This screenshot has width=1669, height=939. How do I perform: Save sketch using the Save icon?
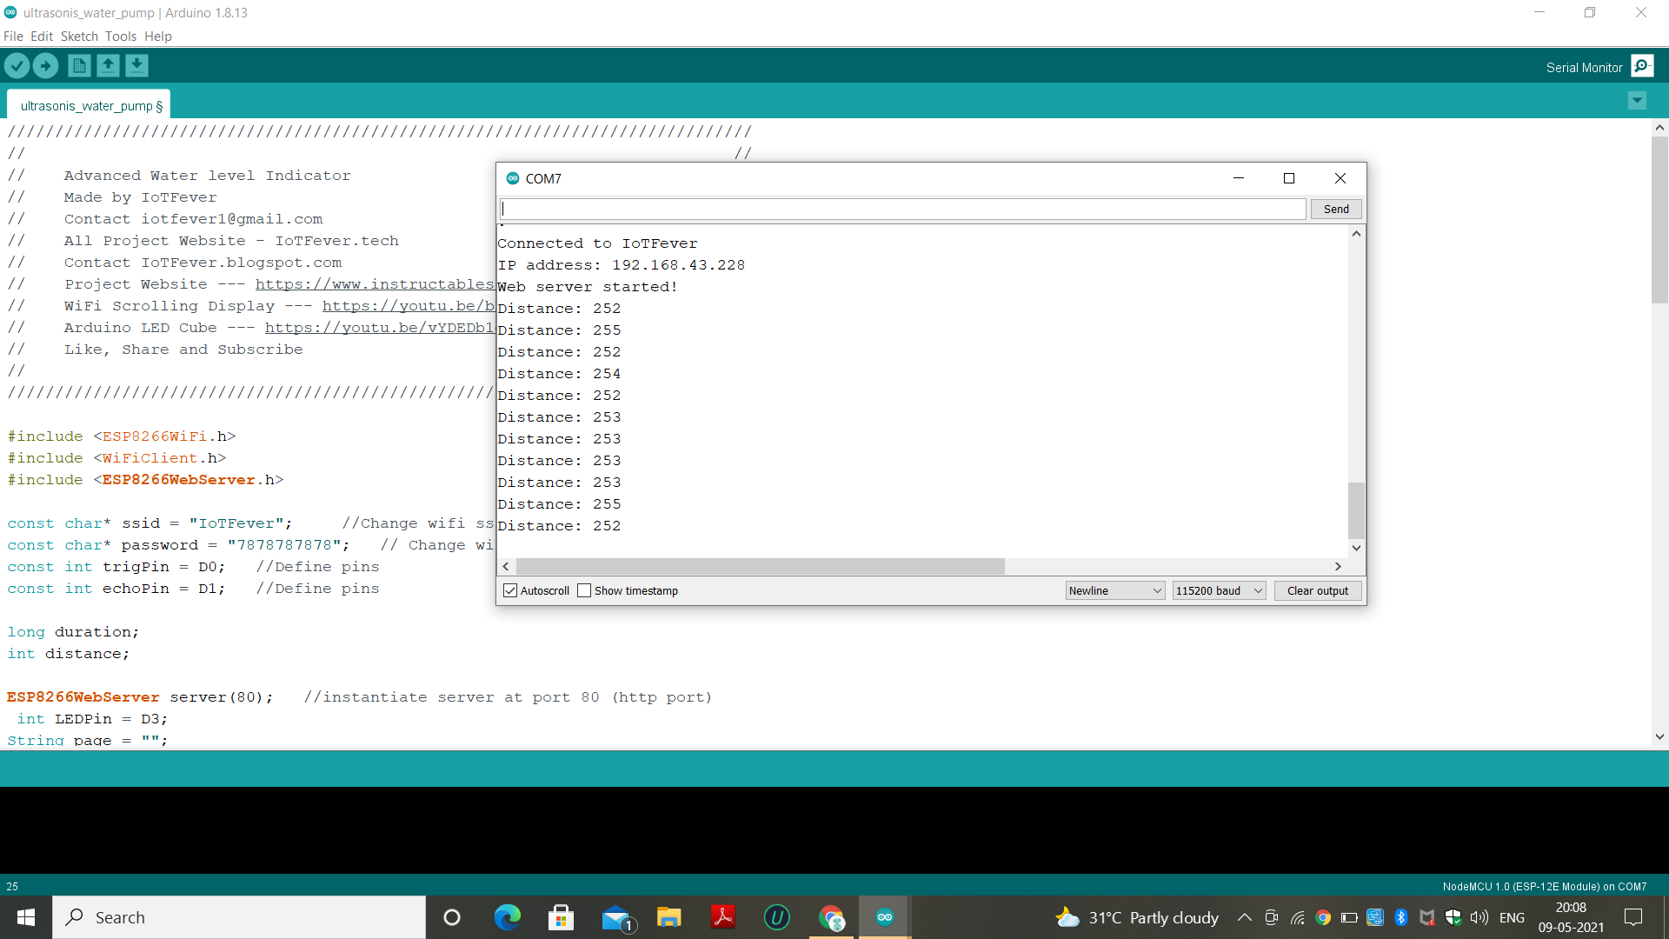(136, 65)
